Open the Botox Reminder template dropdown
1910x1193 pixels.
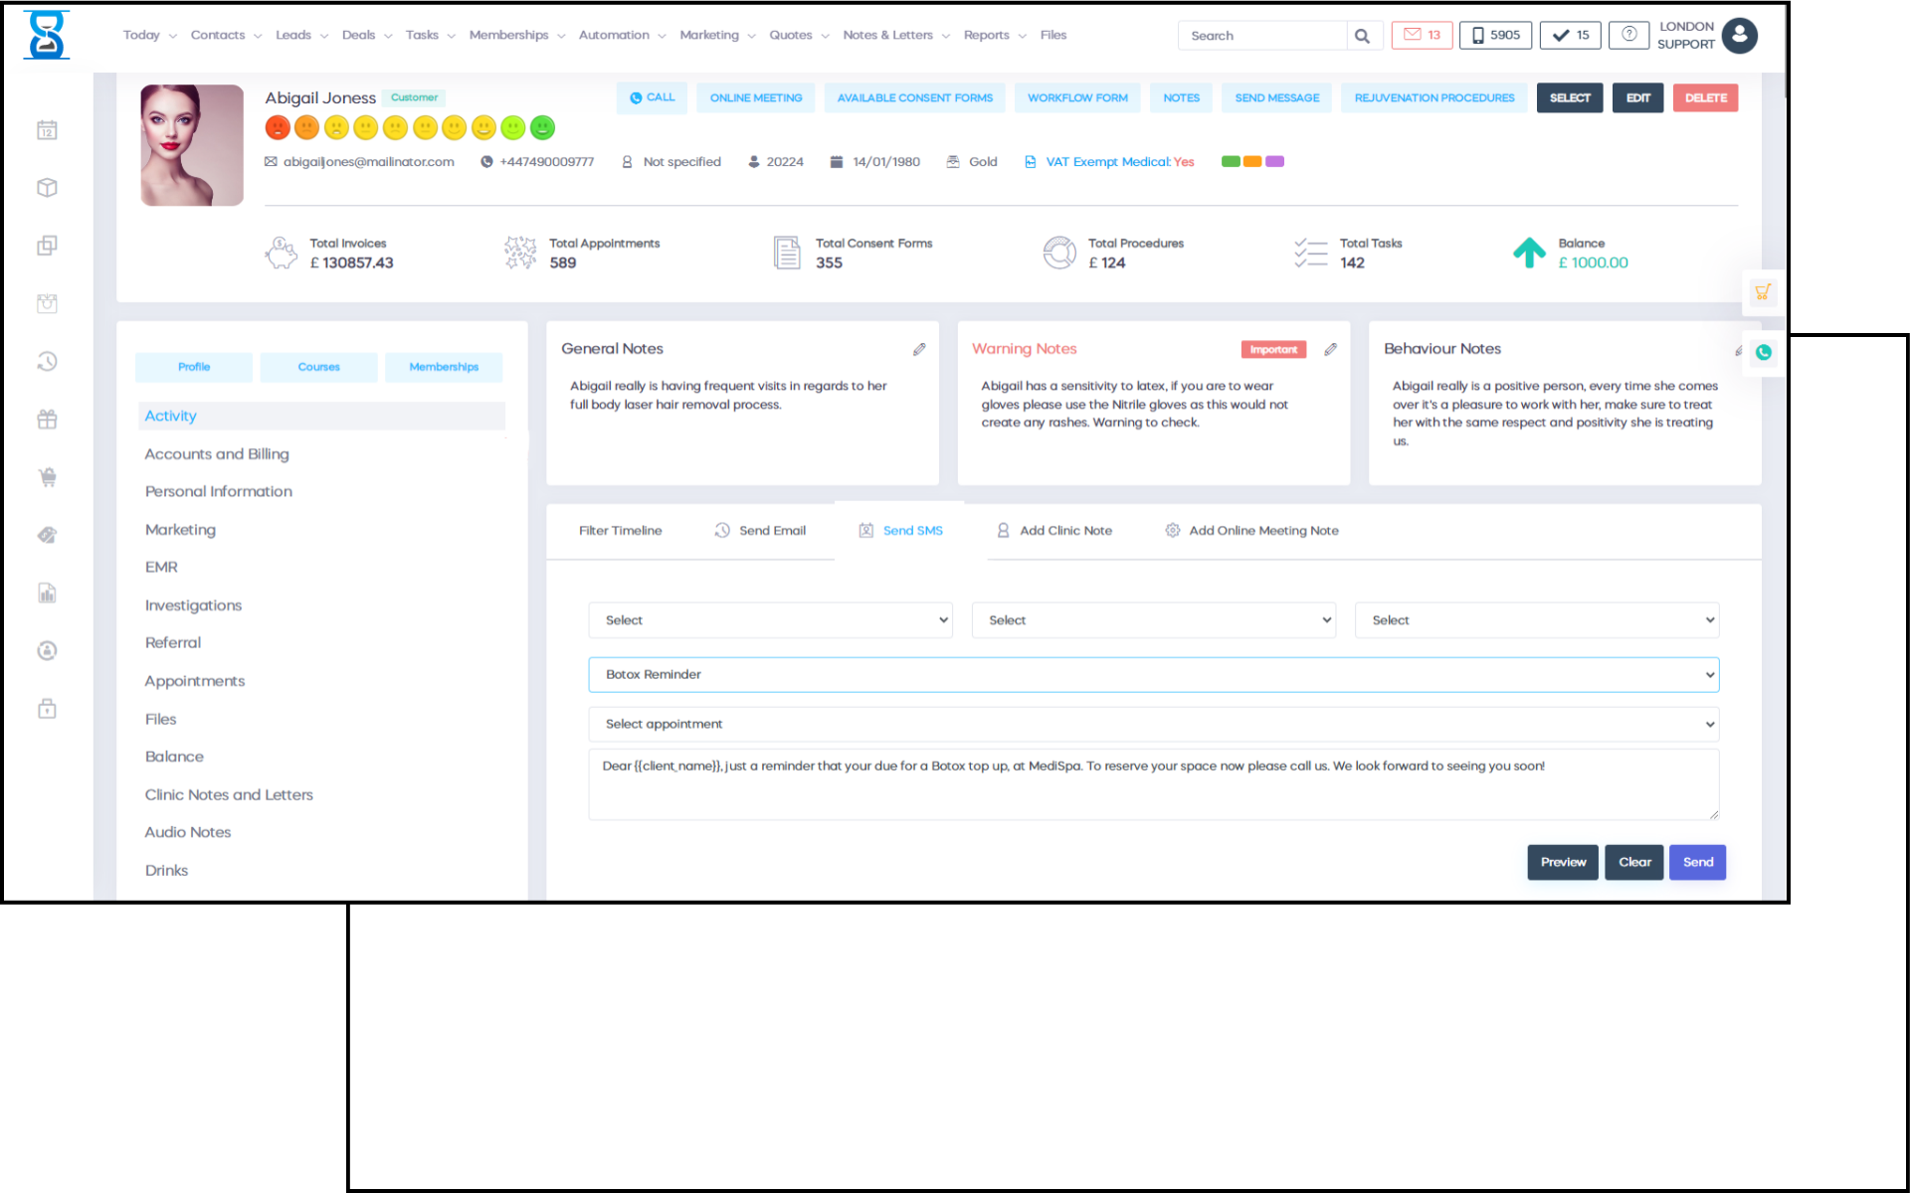(1153, 674)
